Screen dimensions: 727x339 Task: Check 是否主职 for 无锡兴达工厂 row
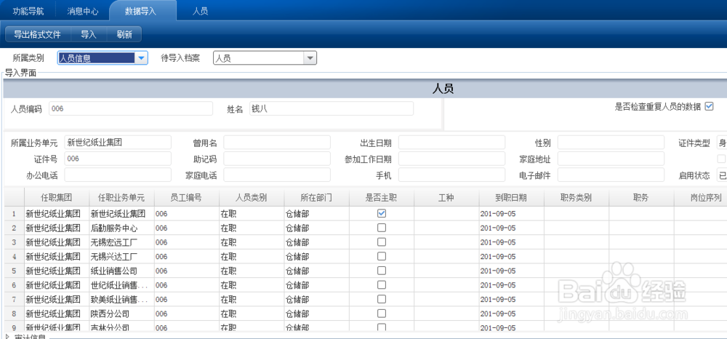tap(382, 256)
